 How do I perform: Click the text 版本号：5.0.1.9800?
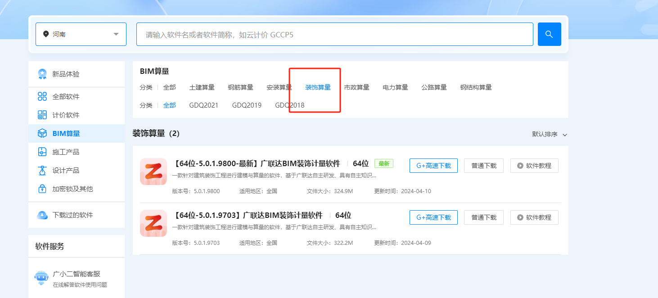coord(196,191)
